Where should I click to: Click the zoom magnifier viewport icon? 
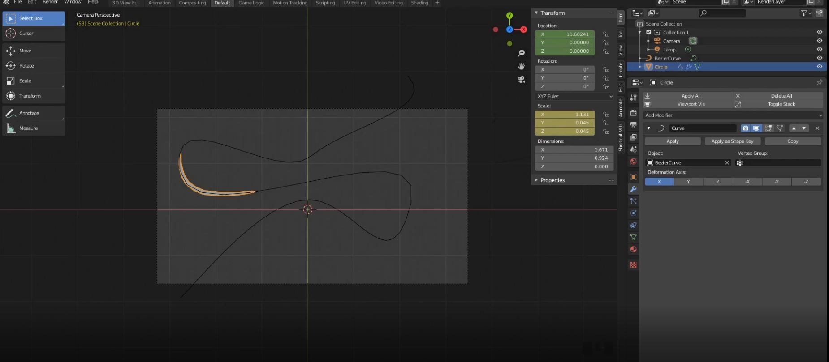pyautogui.click(x=521, y=53)
